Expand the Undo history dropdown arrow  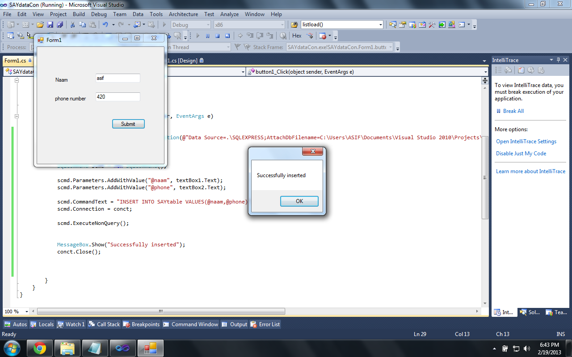[113, 25]
